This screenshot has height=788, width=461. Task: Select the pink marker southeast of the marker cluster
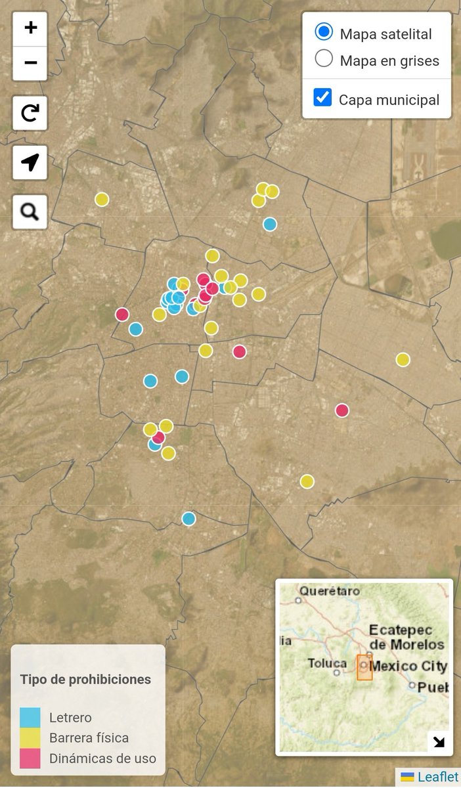point(240,351)
